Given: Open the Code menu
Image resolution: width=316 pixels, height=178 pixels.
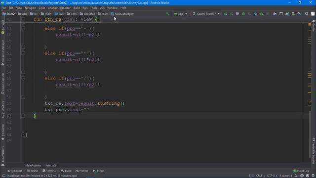Looking at the screenshot, I should click(x=41, y=8).
